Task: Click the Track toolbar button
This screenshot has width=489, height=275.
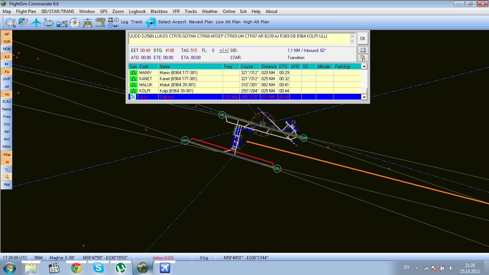Action: coord(137,22)
